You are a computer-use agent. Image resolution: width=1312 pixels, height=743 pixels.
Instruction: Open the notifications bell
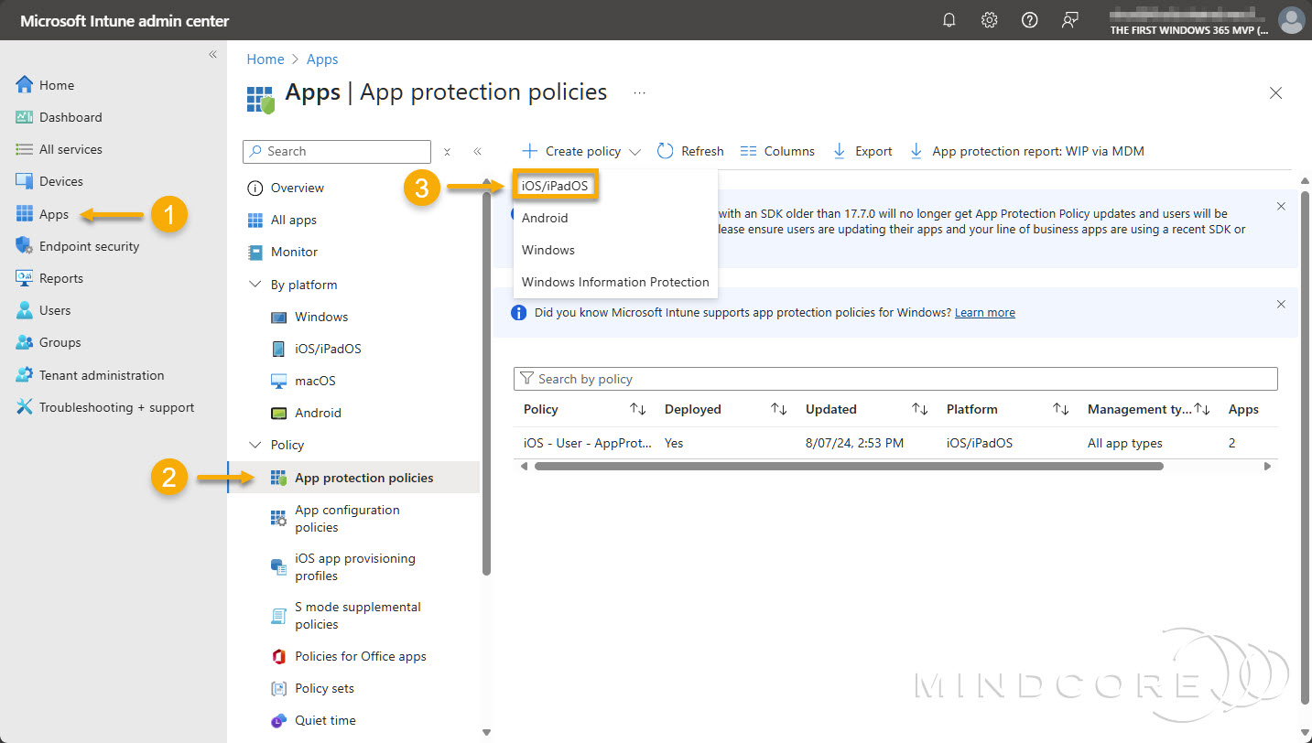949,19
